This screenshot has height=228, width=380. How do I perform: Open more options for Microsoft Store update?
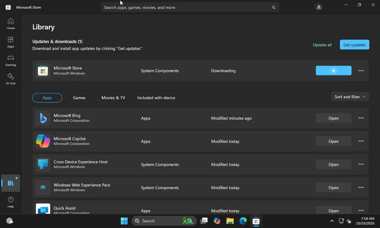[x=361, y=71]
